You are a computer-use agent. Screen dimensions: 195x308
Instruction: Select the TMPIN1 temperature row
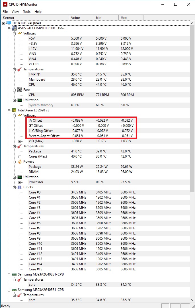[x=109, y=74]
